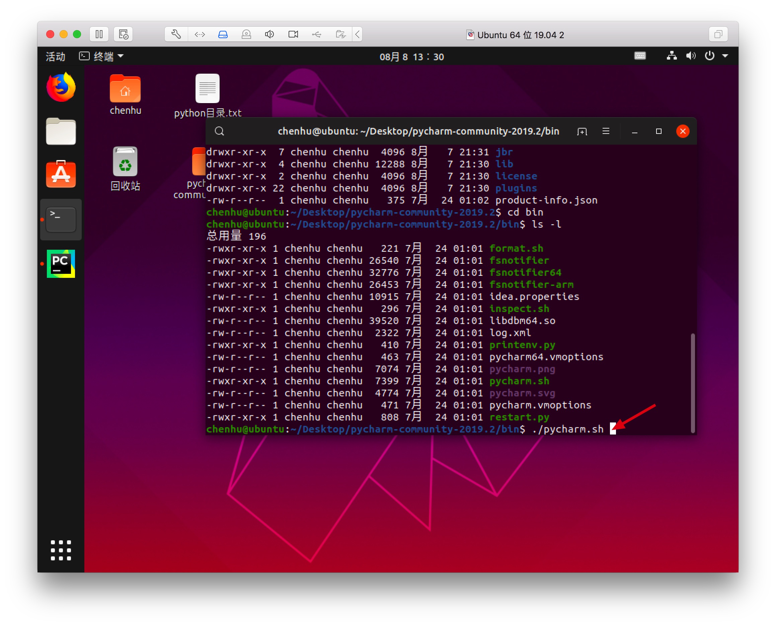Open Ubuntu Software from the dock

[x=61, y=174]
